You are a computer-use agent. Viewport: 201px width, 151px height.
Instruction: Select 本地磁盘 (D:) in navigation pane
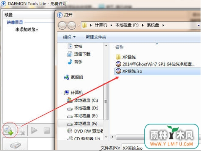83,108
